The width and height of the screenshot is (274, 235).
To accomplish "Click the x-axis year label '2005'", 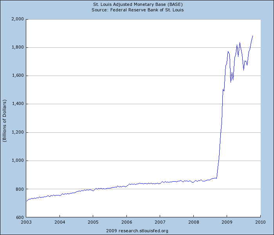I will click(93, 222).
